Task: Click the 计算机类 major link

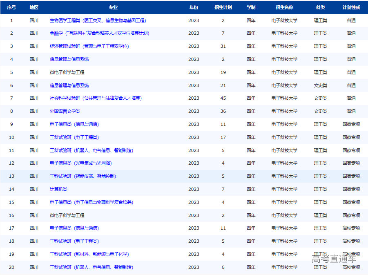Action: pyautogui.click(x=58, y=189)
